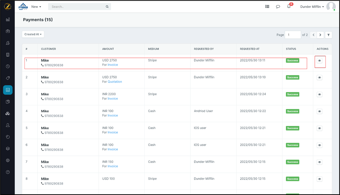Open settings gear icon in sidebar
The width and height of the screenshot is (340, 195).
click(8, 160)
